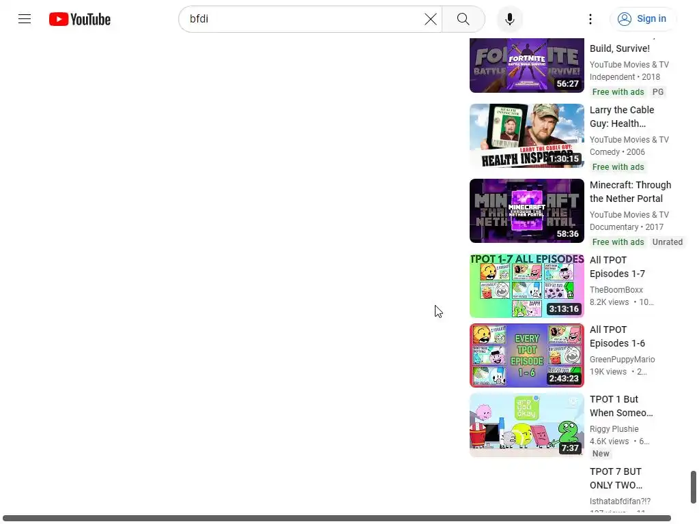Viewport: 699px width, 524px height.
Task: Open Larry the Cable Guy thumbnail
Action: point(526,136)
